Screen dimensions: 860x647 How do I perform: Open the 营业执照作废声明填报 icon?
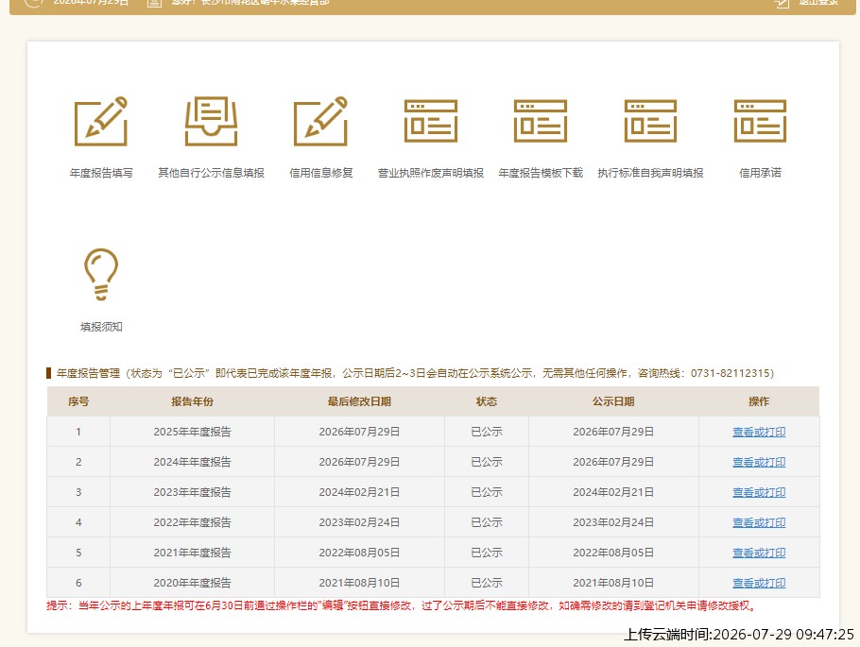[x=431, y=121]
